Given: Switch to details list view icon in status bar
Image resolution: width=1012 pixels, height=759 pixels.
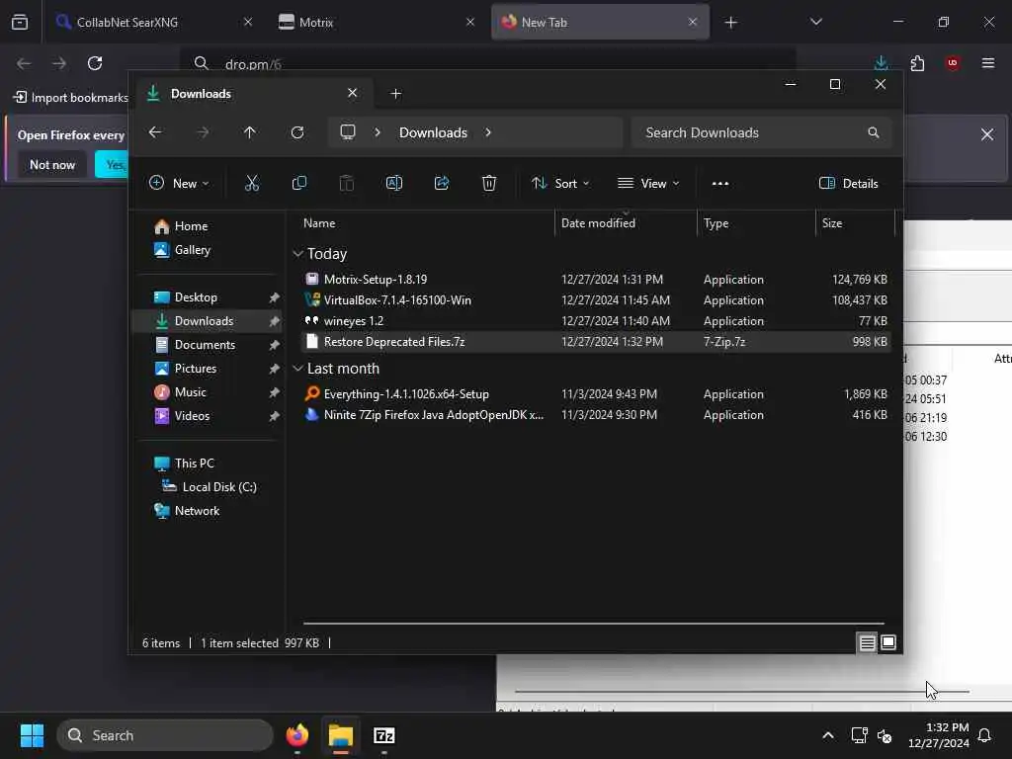Looking at the screenshot, I should tap(867, 642).
